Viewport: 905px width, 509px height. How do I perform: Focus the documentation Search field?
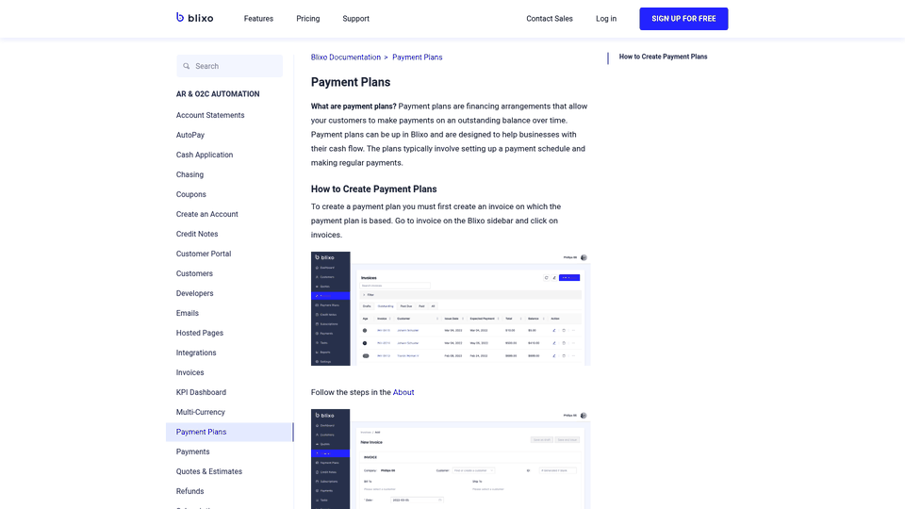tap(230, 66)
